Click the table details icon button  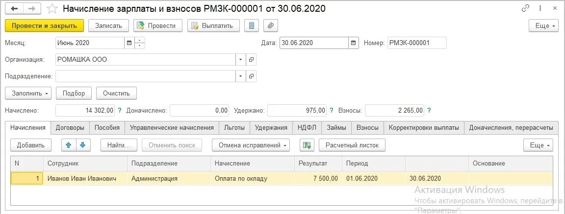click(307, 145)
